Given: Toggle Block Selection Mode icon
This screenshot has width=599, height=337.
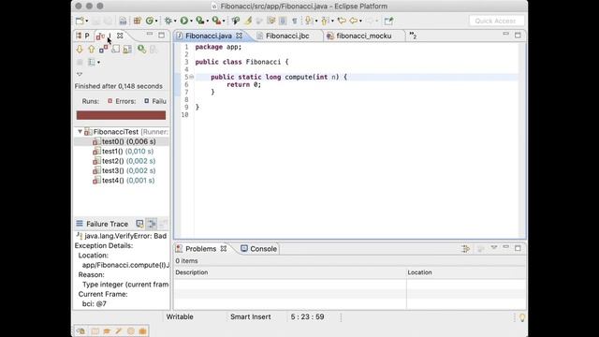Looking at the screenshot, I should [x=283, y=21].
